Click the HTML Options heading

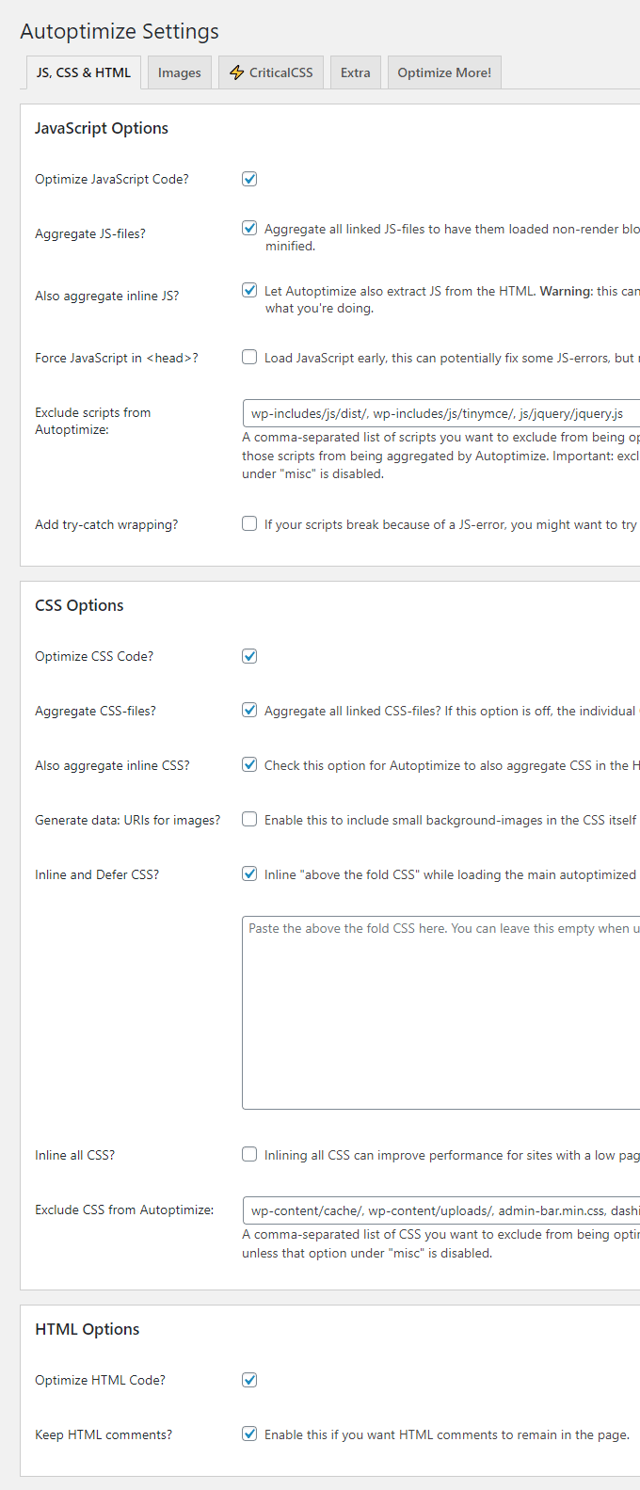88,1329
